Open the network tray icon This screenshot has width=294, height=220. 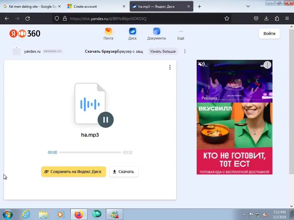point(258,215)
